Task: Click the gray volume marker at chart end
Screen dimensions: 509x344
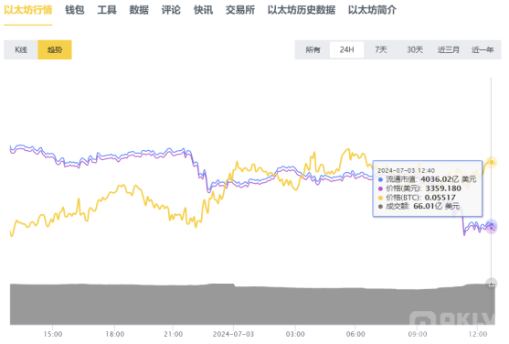Action: (492, 284)
